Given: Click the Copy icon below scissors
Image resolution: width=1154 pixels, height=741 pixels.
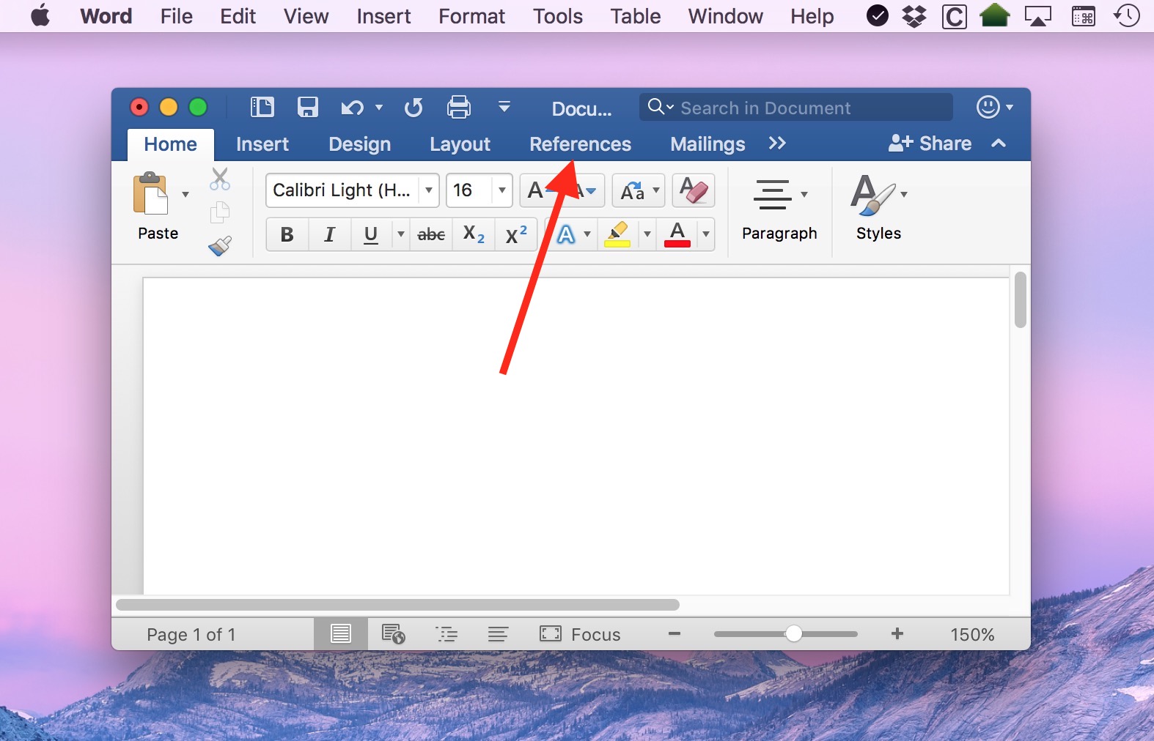Looking at the screenshot, I should (219, 212).
